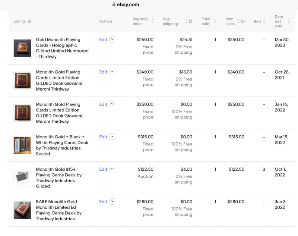This screenshot has height=236, width=298.
Task: Open thumbnail for Gold + Black + White deck listing
Action: [22, 145]
